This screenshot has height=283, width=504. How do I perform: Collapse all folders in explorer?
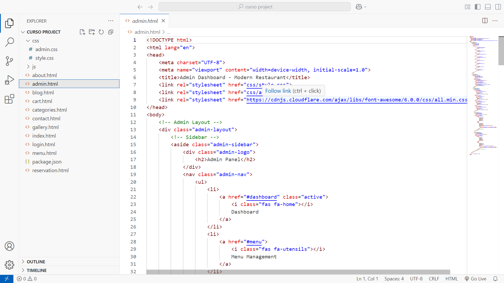pyautogui.click(x=111, y=32)
